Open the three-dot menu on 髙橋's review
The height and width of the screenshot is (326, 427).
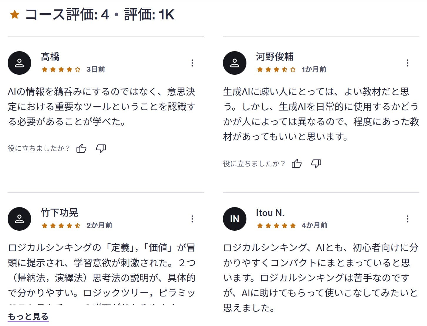coord(193,63)
